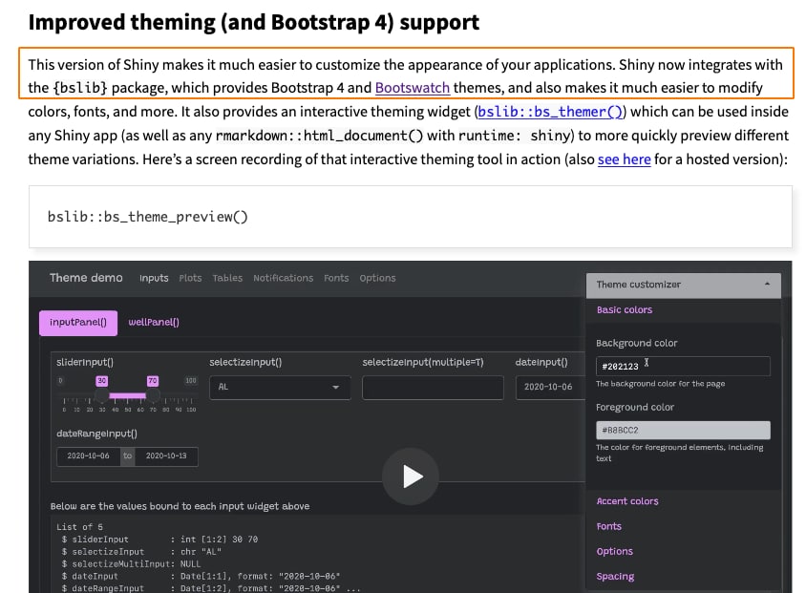Click 'The background color for the page' help text
The height and width of the screenshot is (593, 806).
[x=660, y=384]
